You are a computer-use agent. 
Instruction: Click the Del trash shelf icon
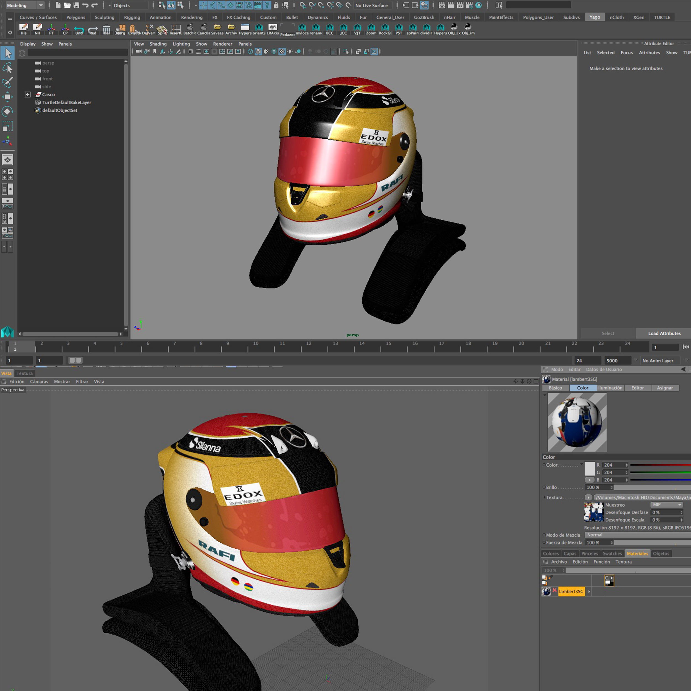(x=107, y=29)
